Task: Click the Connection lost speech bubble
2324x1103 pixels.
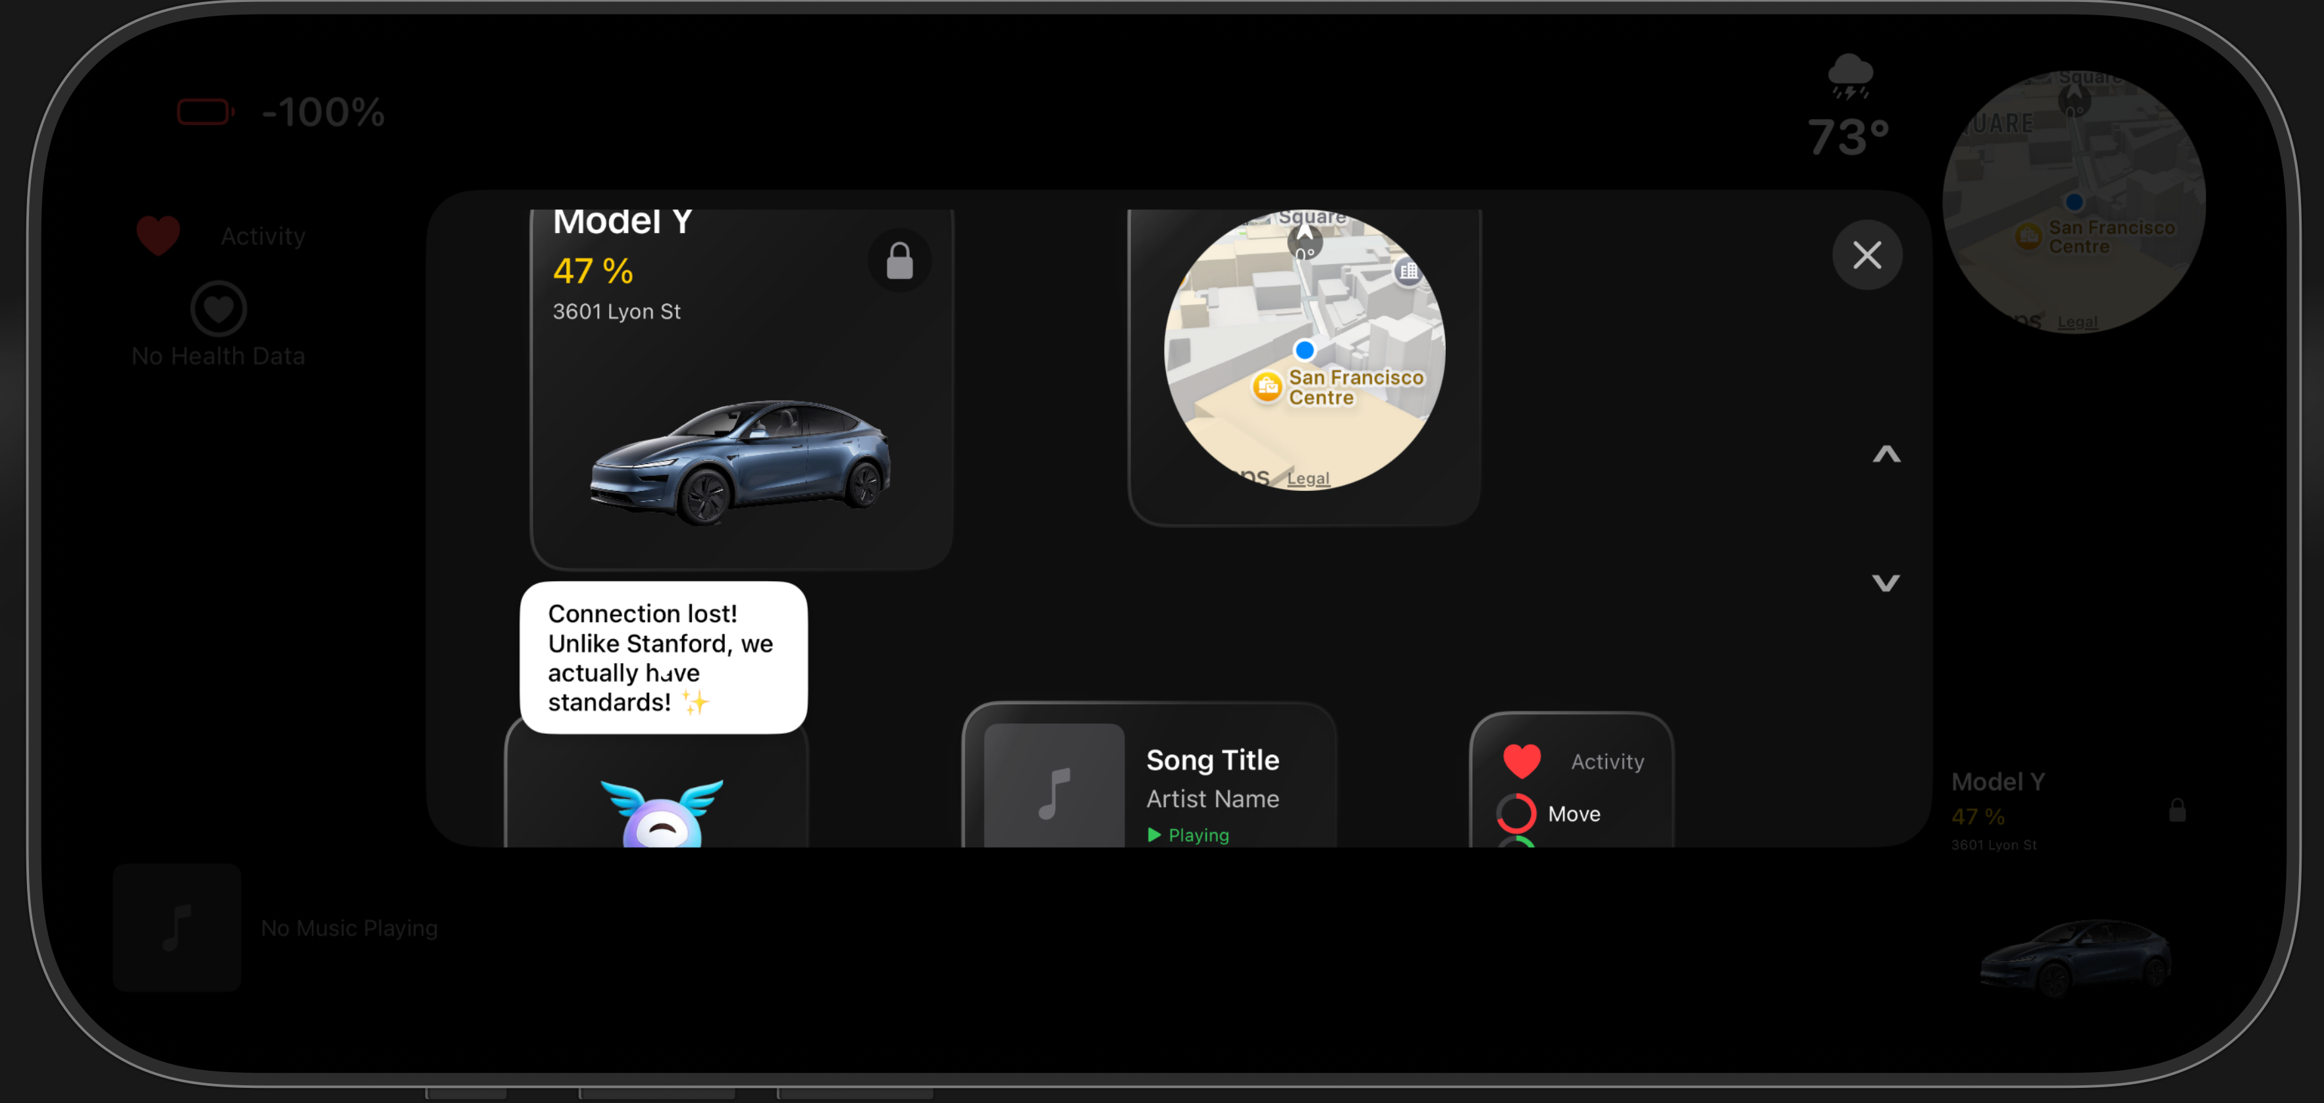Action: coord(663,657)
